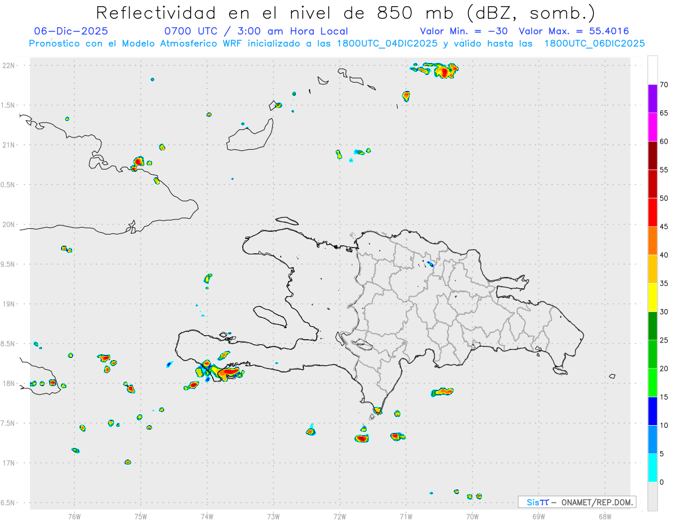Click the latitude axis label '18N'
The width and height of the screenshot is (679, 524).
10,383
